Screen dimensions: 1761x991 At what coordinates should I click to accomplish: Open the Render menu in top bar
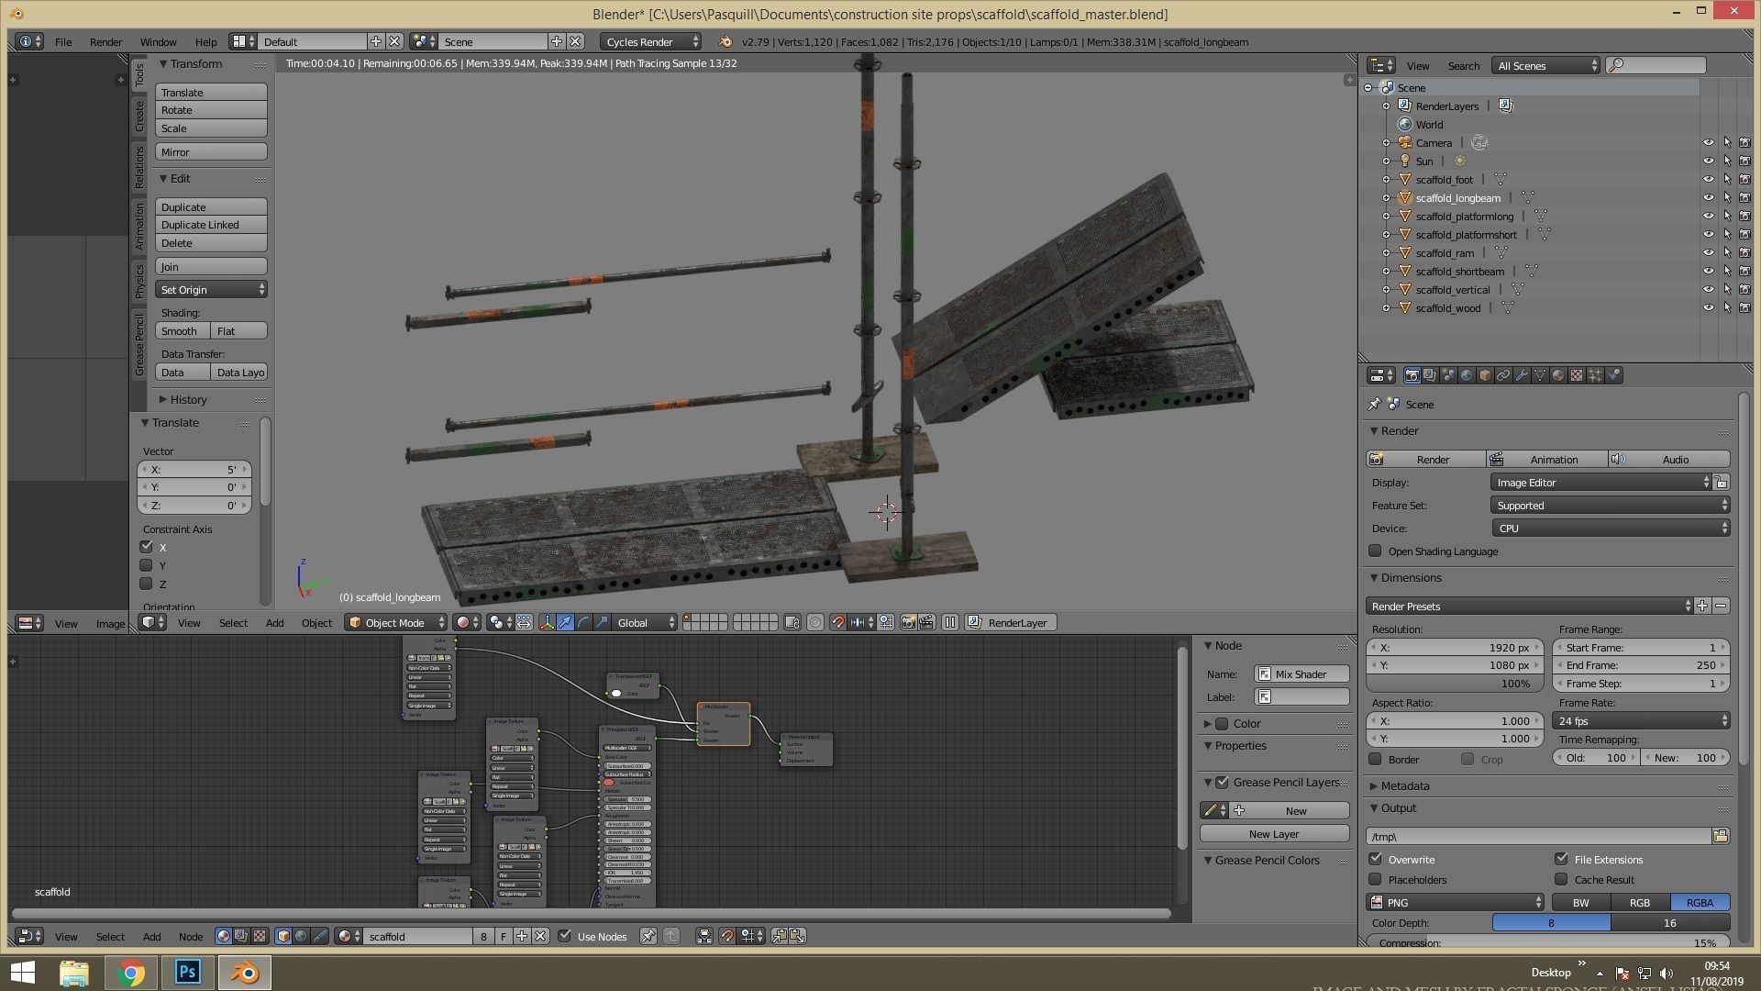pyautogui.click(x=105, y=41)
